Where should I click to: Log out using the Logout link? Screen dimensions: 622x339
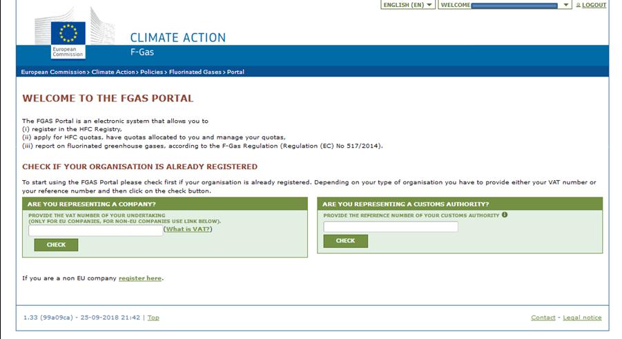594,5
